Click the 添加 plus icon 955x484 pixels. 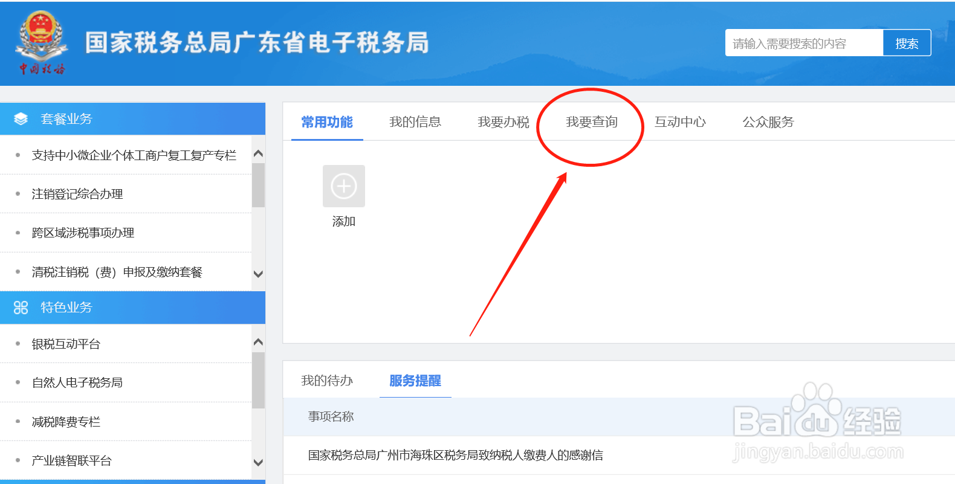344,186
